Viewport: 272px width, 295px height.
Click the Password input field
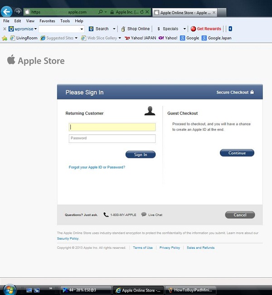pyautogui.click(x=112, y=139)
